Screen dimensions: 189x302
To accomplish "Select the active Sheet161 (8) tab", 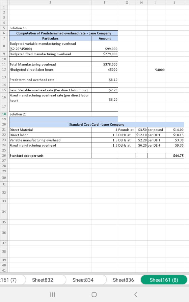I will click(164, 280).
